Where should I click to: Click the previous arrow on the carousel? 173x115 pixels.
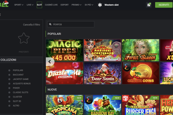click(50, 62)
